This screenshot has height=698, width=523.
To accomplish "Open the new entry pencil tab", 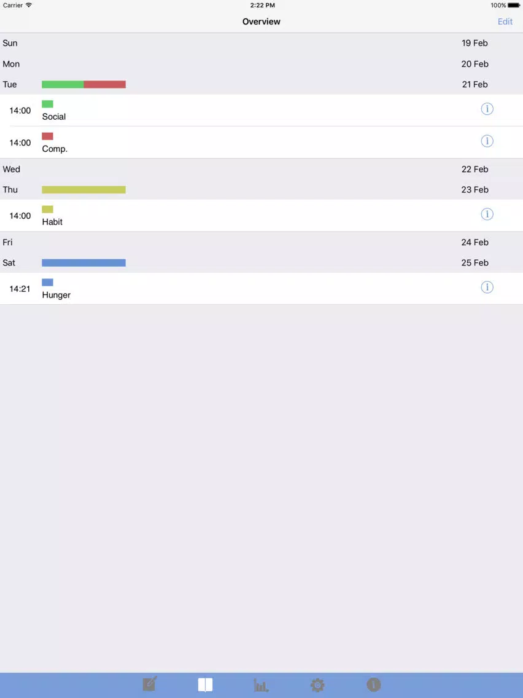I will tap(150, 684).
